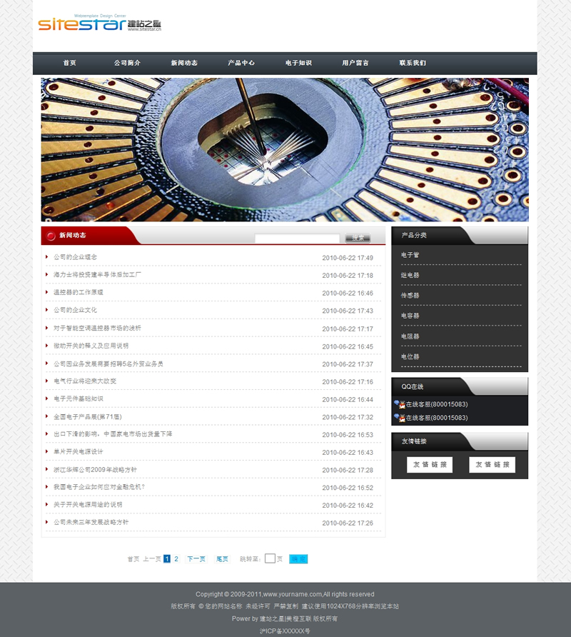The height and width of the screenshot is (637, 571).
Task: Click the 下一页 next page link
Action: tap(196, 558)
